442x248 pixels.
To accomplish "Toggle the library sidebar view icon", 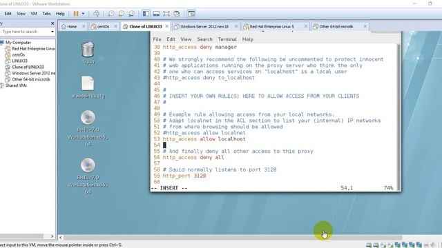I will 146,14.
